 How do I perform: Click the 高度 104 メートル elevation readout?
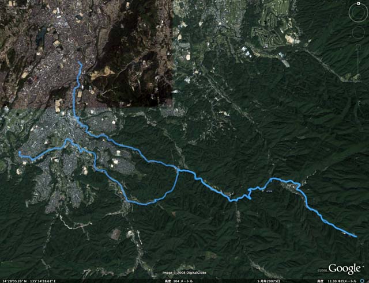[178, 281]
